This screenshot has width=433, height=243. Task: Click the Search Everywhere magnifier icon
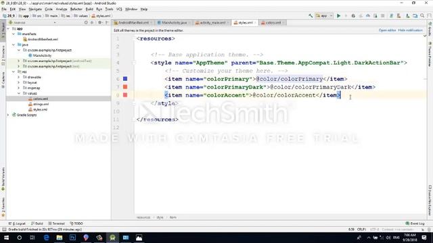coord(422,16)
